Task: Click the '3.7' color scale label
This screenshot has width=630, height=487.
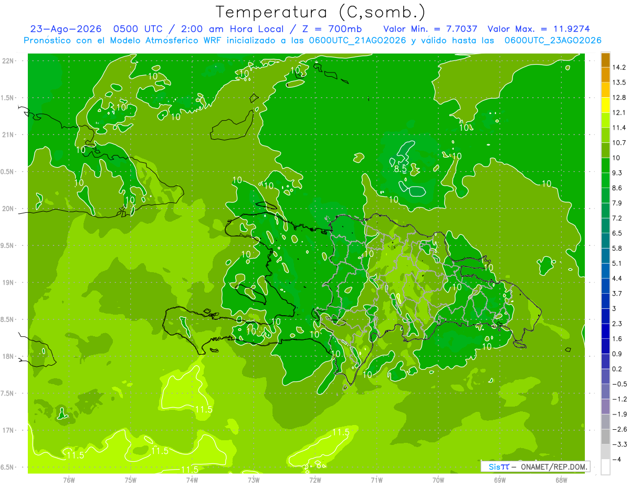Action: 617,293
